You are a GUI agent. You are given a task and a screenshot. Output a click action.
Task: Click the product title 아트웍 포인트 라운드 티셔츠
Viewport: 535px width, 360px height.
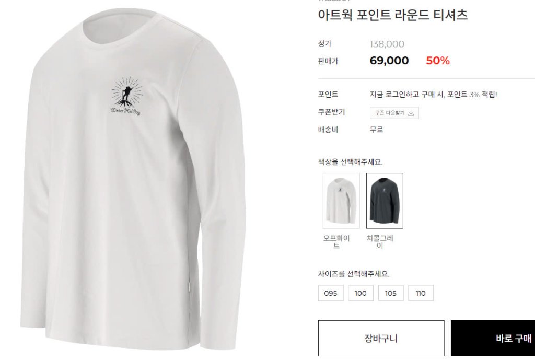pyautogui.click(x=392, y=15)
